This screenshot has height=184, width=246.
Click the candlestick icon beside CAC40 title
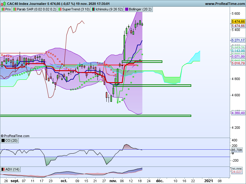click(x=3, y=3)
